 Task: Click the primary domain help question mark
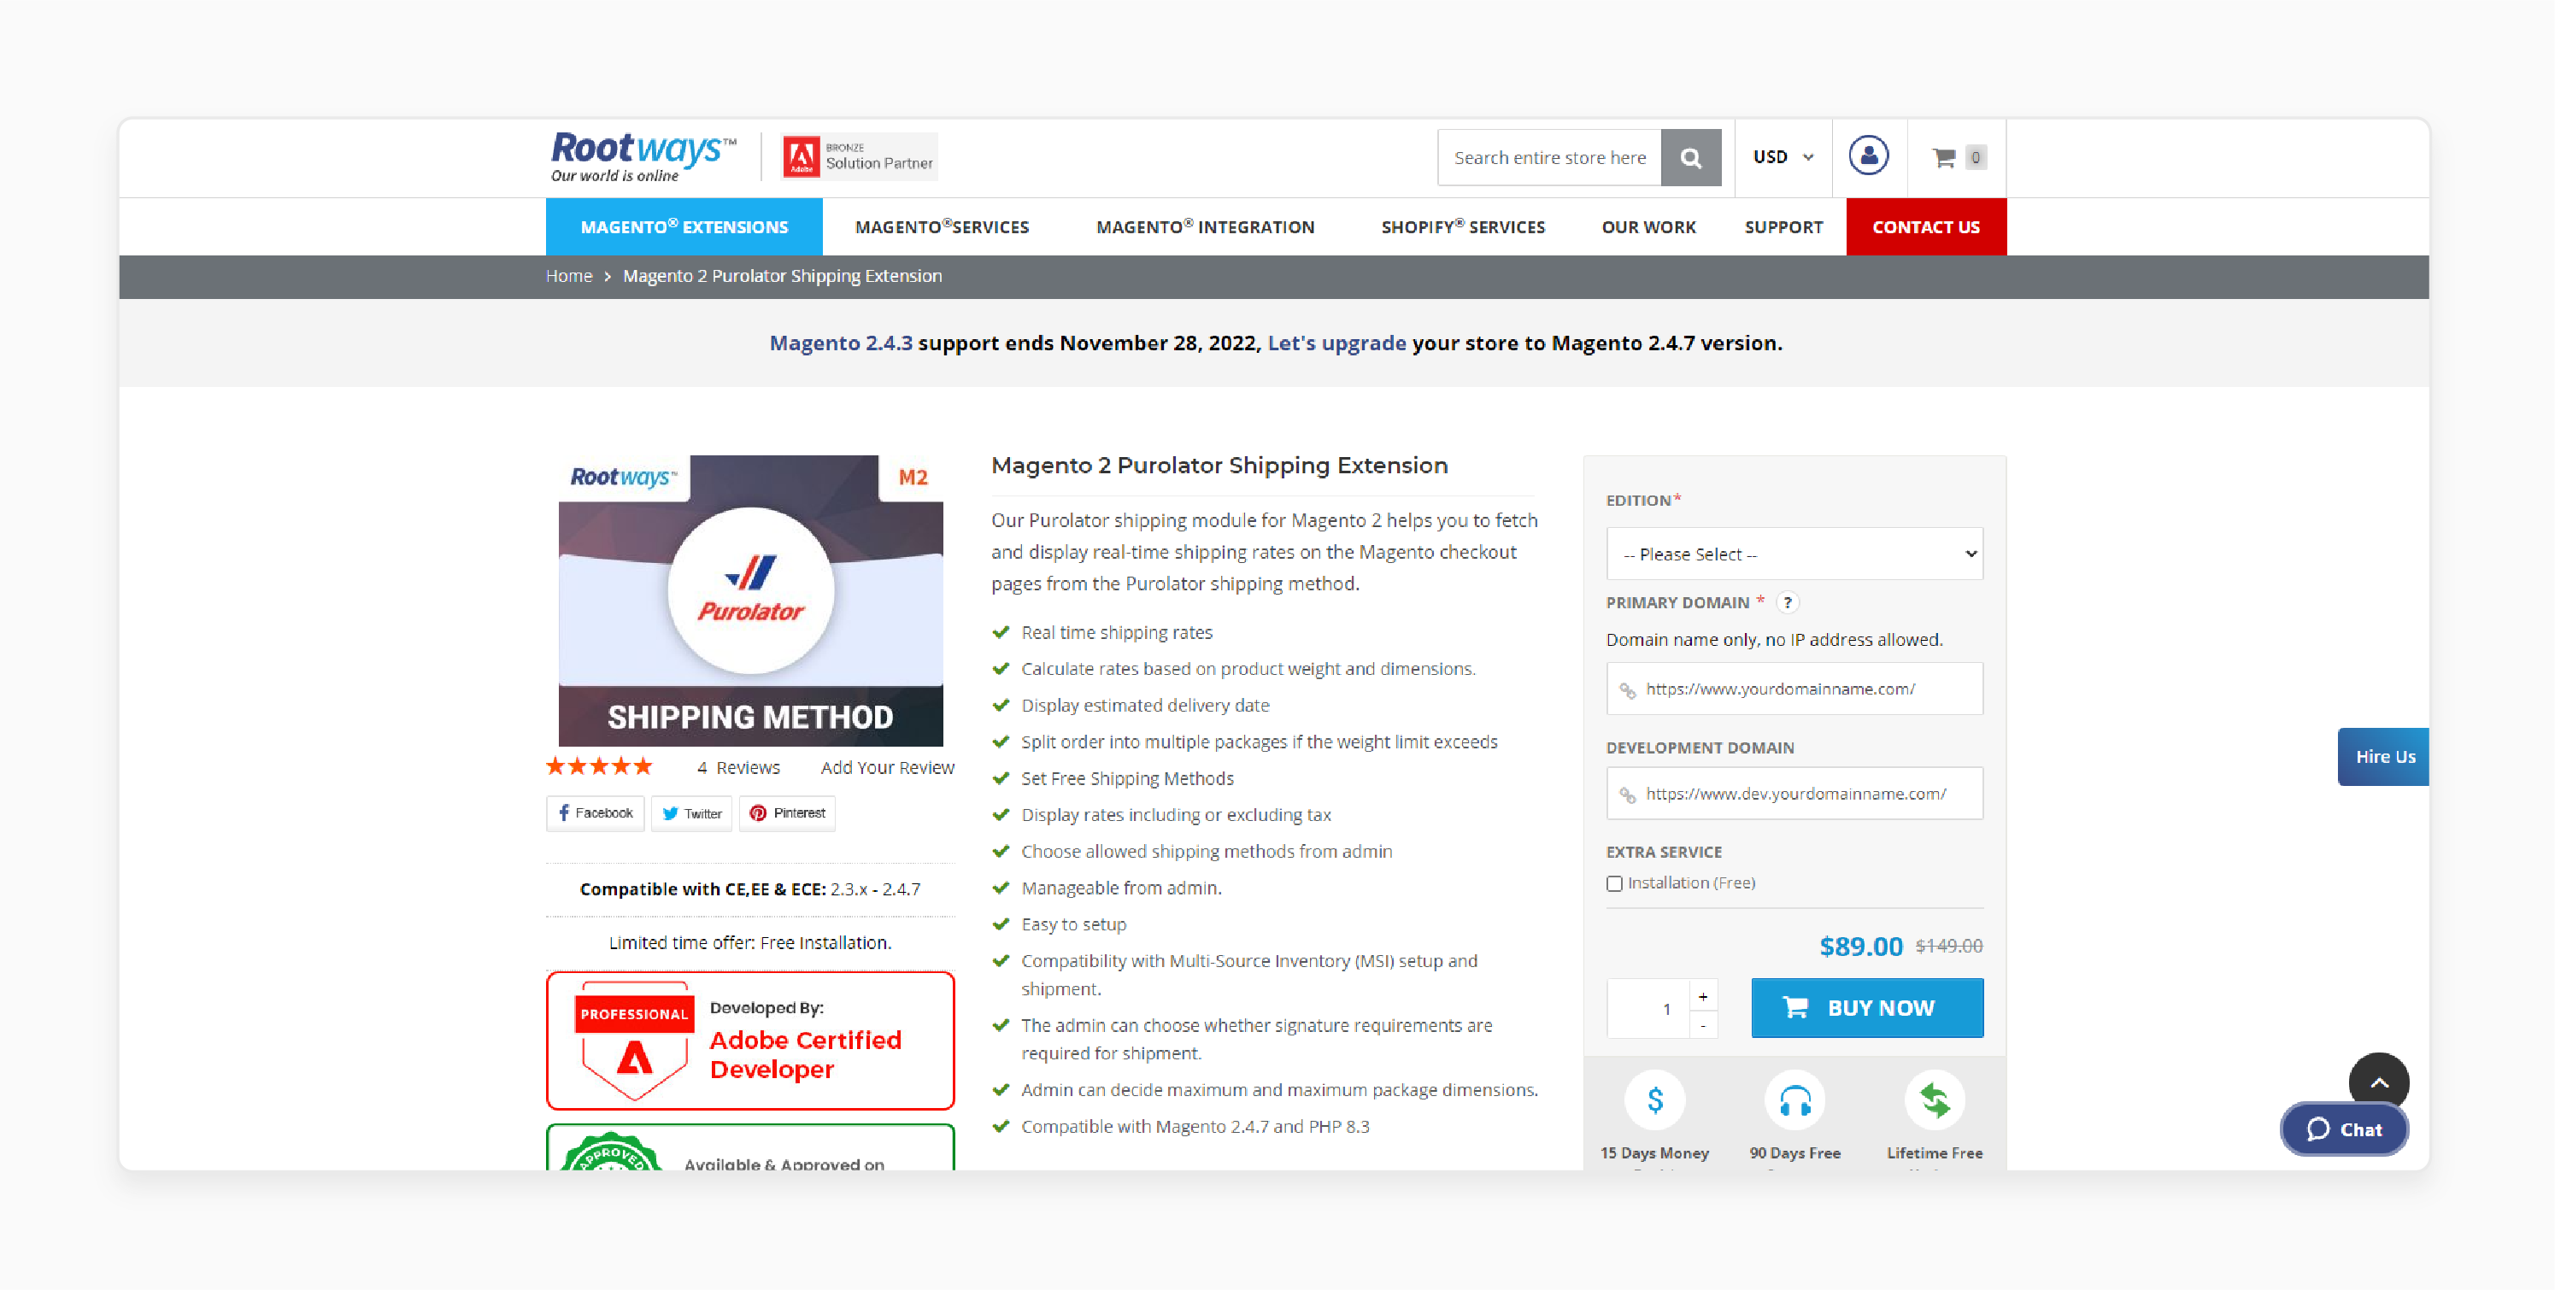1788,602
